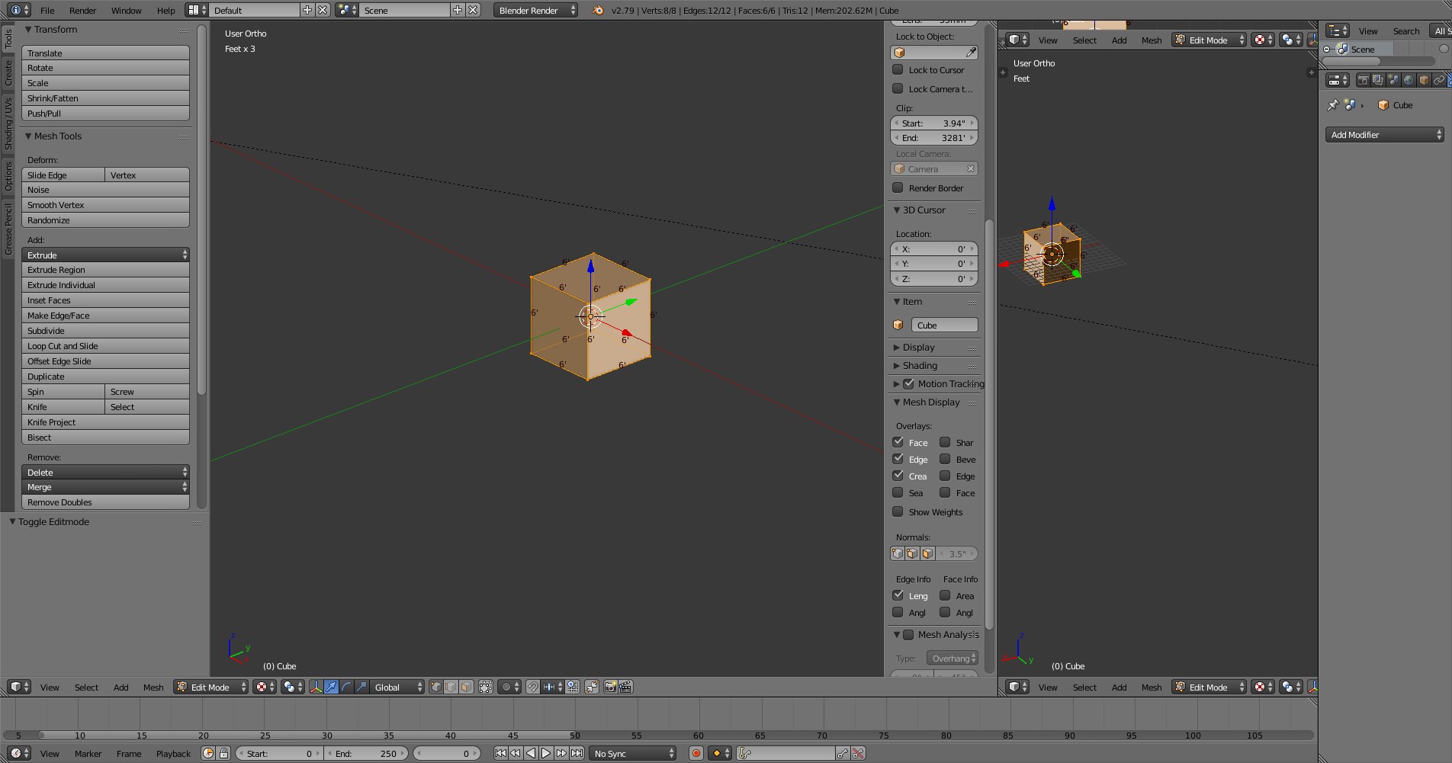The image size is (1452, 763).
Task: Play the animation forward
Action: coord(546,753)
